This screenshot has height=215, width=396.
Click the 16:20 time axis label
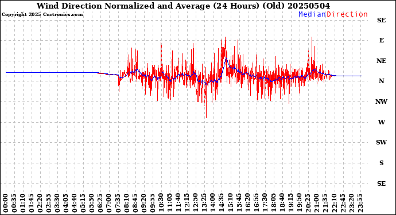(247, 203)
